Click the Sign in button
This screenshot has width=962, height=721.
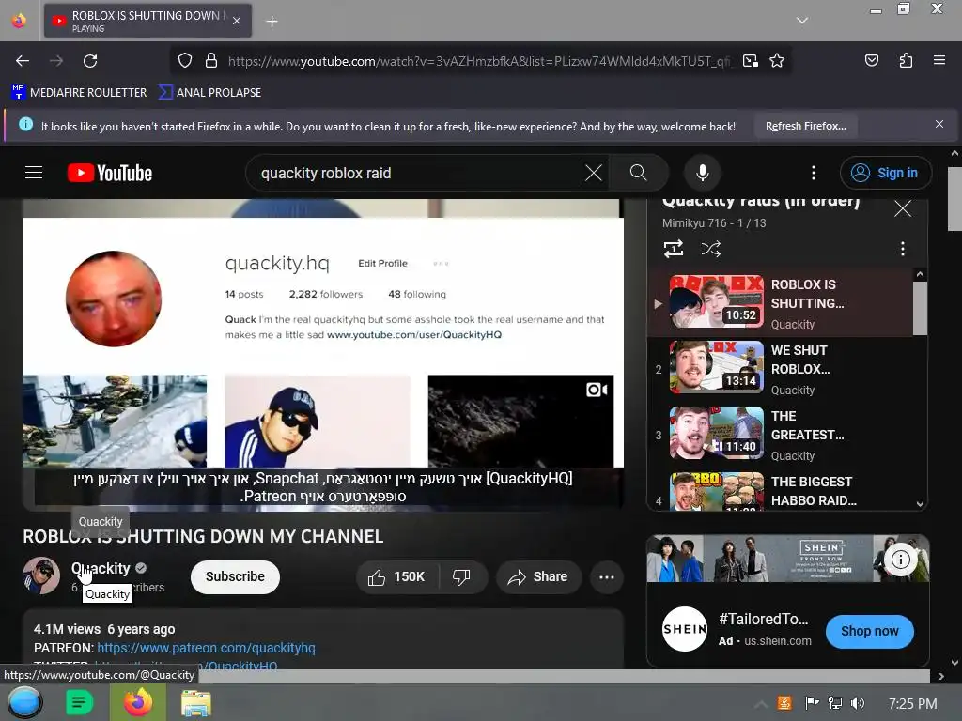[885, 173]
